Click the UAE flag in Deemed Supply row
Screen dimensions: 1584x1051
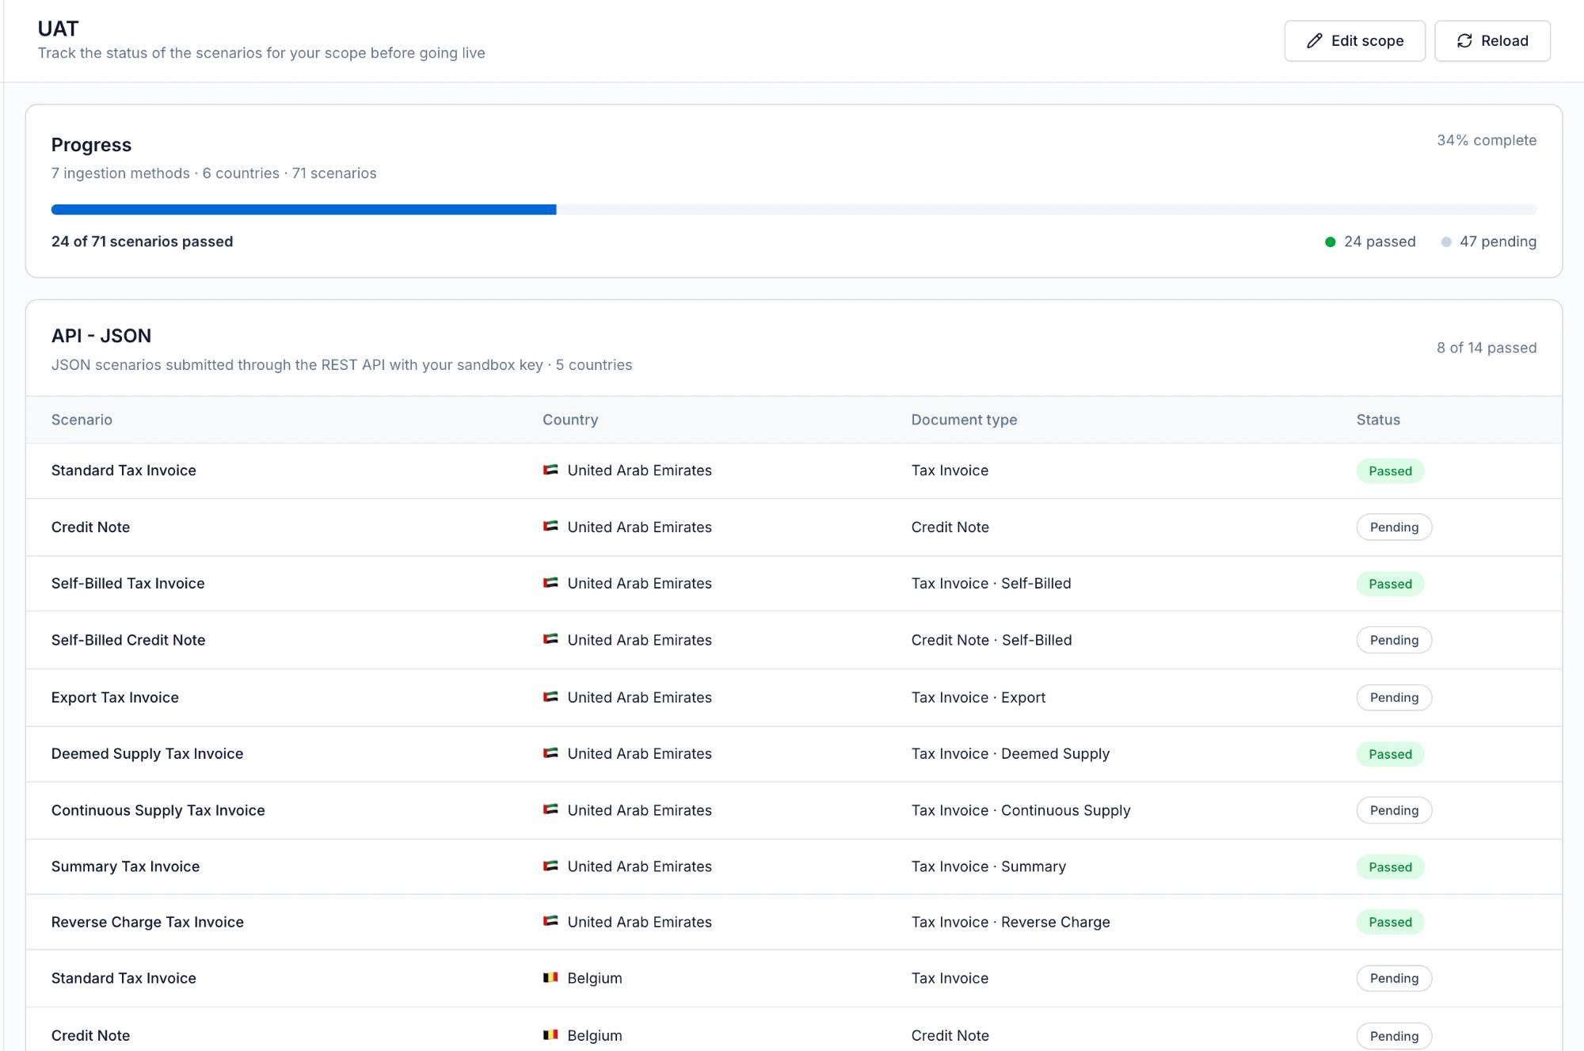(550, 753)
